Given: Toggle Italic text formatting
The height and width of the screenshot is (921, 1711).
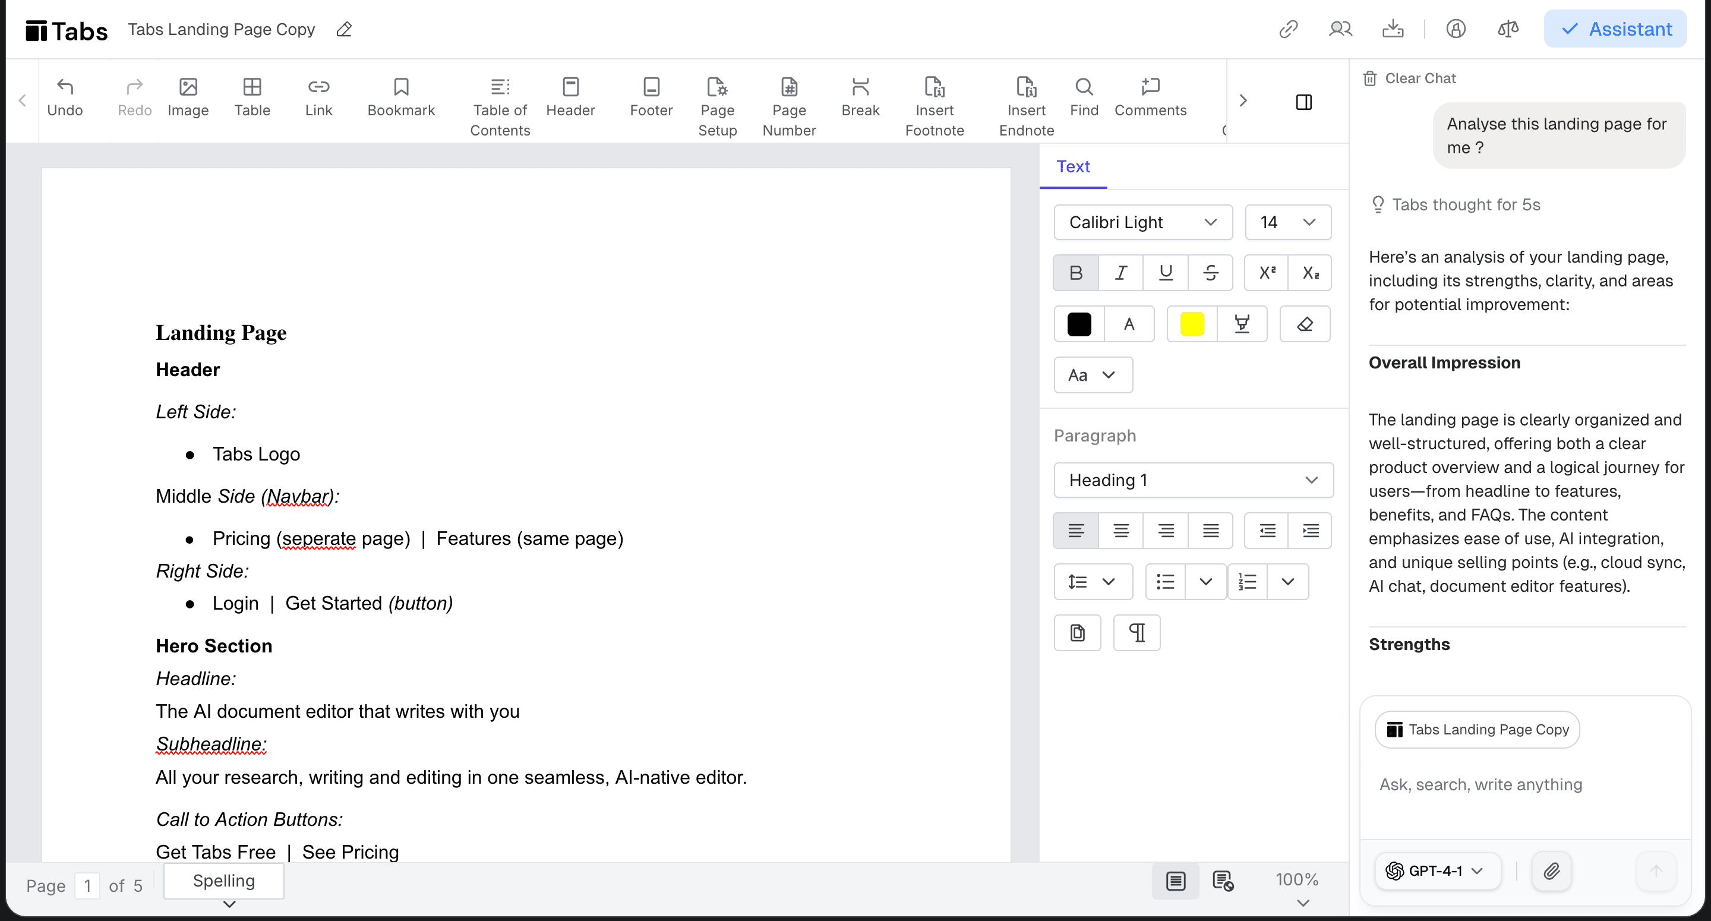Looking at the screenshot, I should (1120, 273).
